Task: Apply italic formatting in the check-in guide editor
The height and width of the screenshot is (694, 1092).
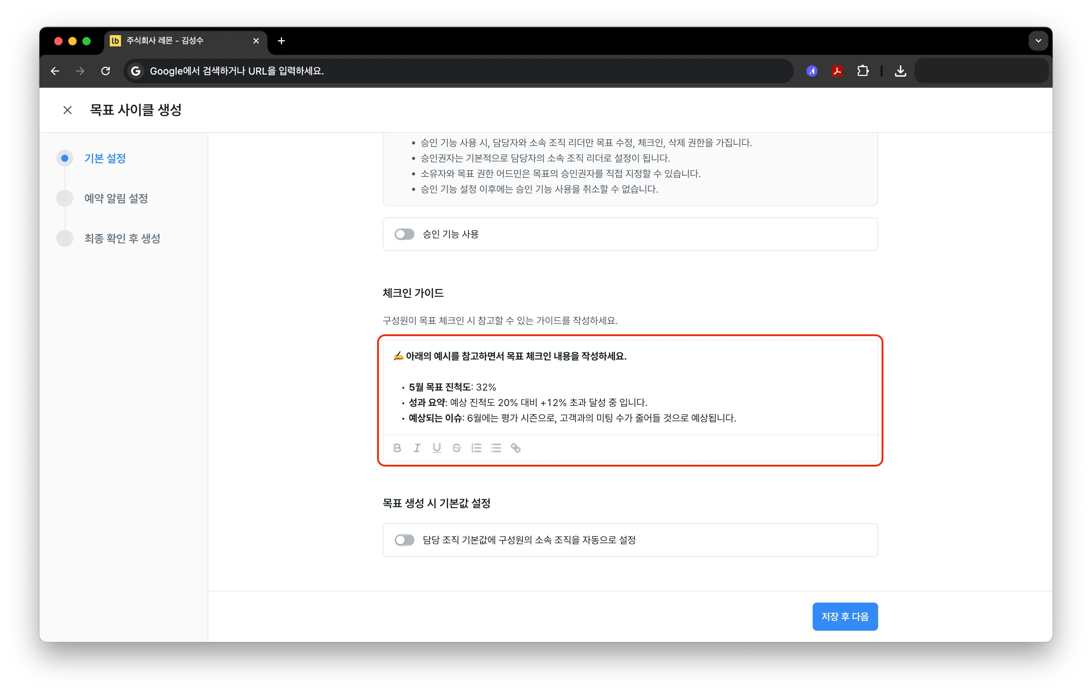Action: (417, 448)
